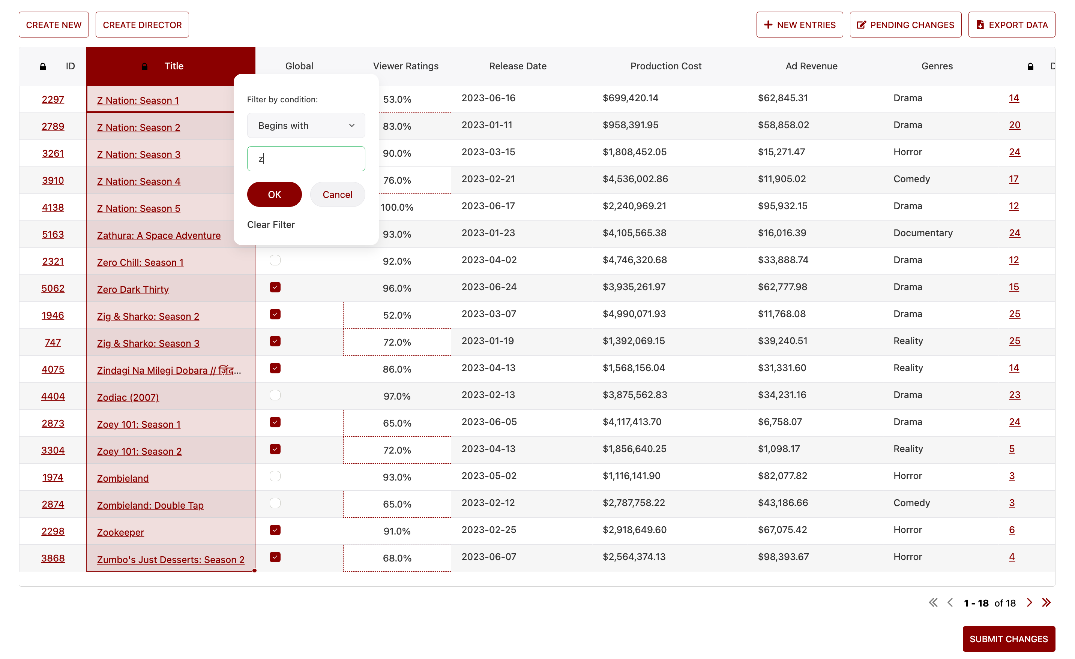1075x659 pixels.
Task: Click the lock icon in Title header
Action: coord(144,66)
